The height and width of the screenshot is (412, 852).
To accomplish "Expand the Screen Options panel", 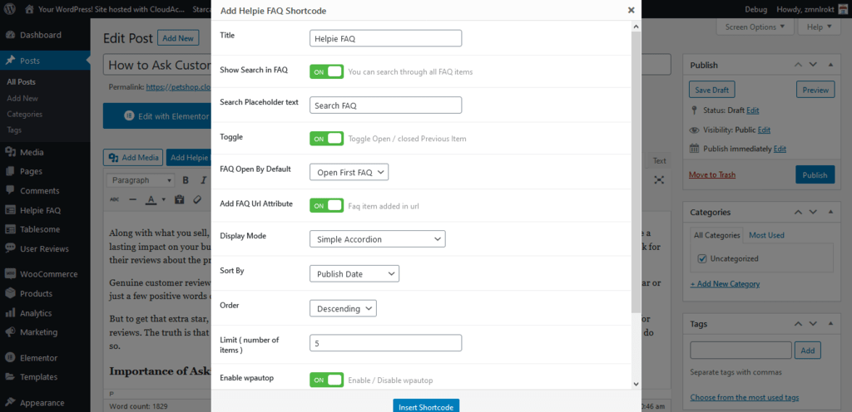I will [755, 27].
